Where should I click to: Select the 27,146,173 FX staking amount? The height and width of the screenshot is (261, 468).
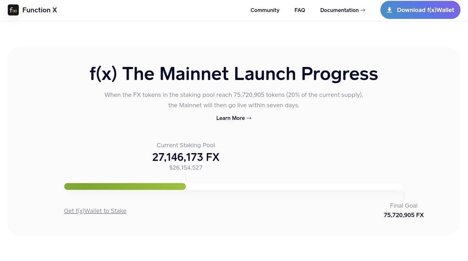(186, 157)
